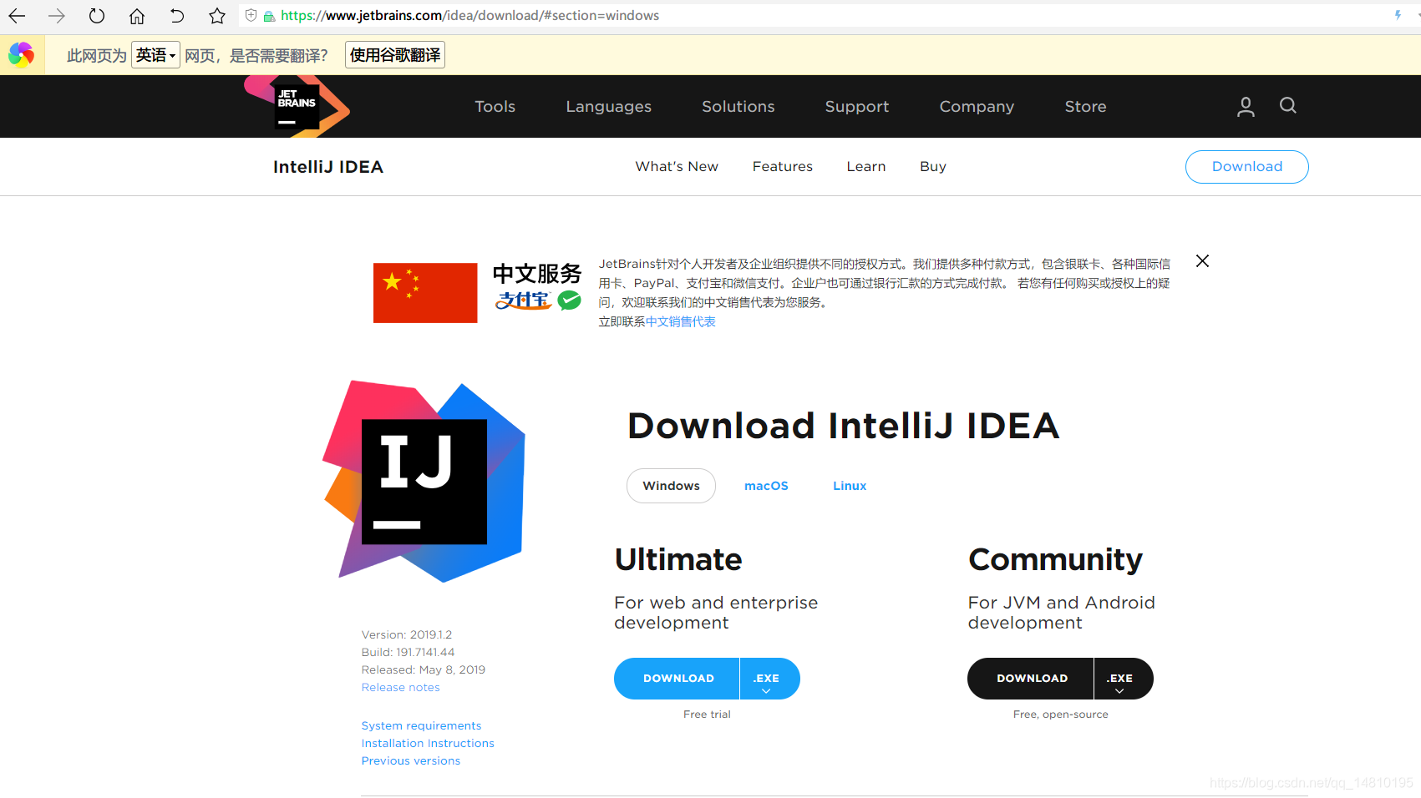Open the user account icon
This screenshot has width=1421, height=798.
1246,106
